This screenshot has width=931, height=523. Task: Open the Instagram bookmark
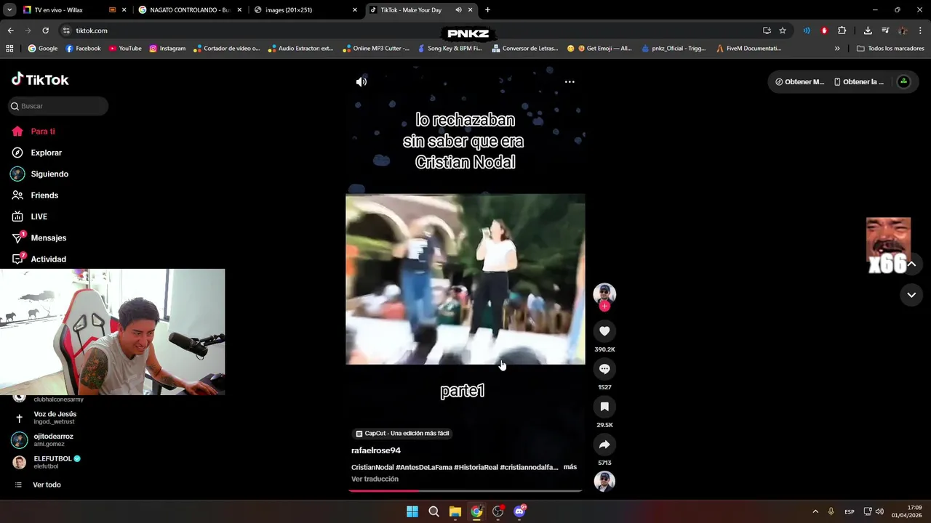coord(167,49)
